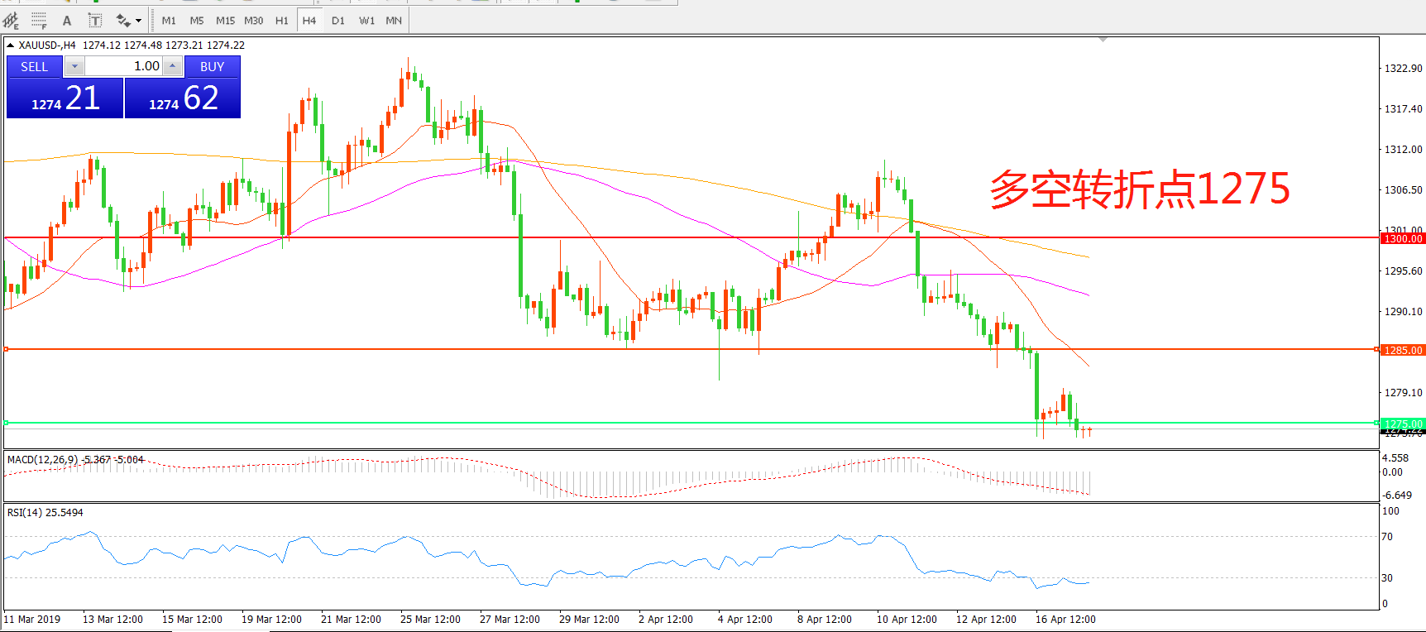Click the red 1300.00 price level label

coord(1403,238)
